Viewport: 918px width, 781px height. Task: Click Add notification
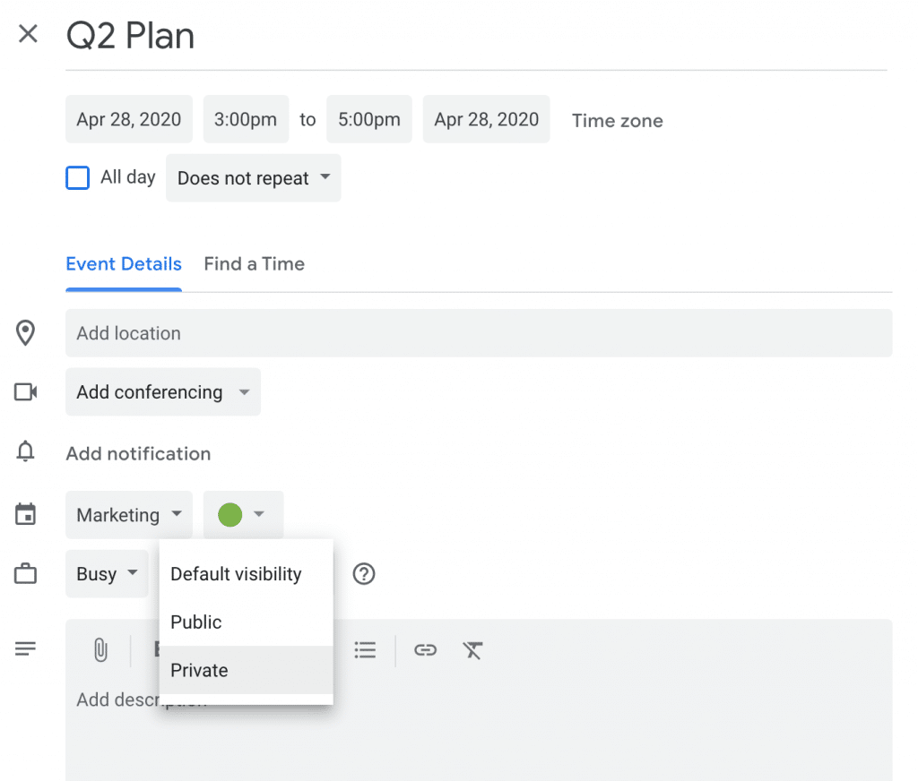point(138,454)
